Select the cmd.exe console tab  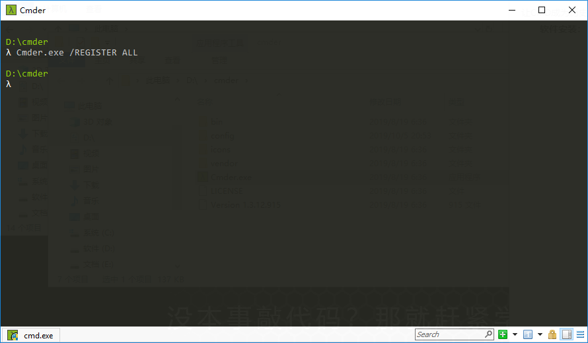31,336
